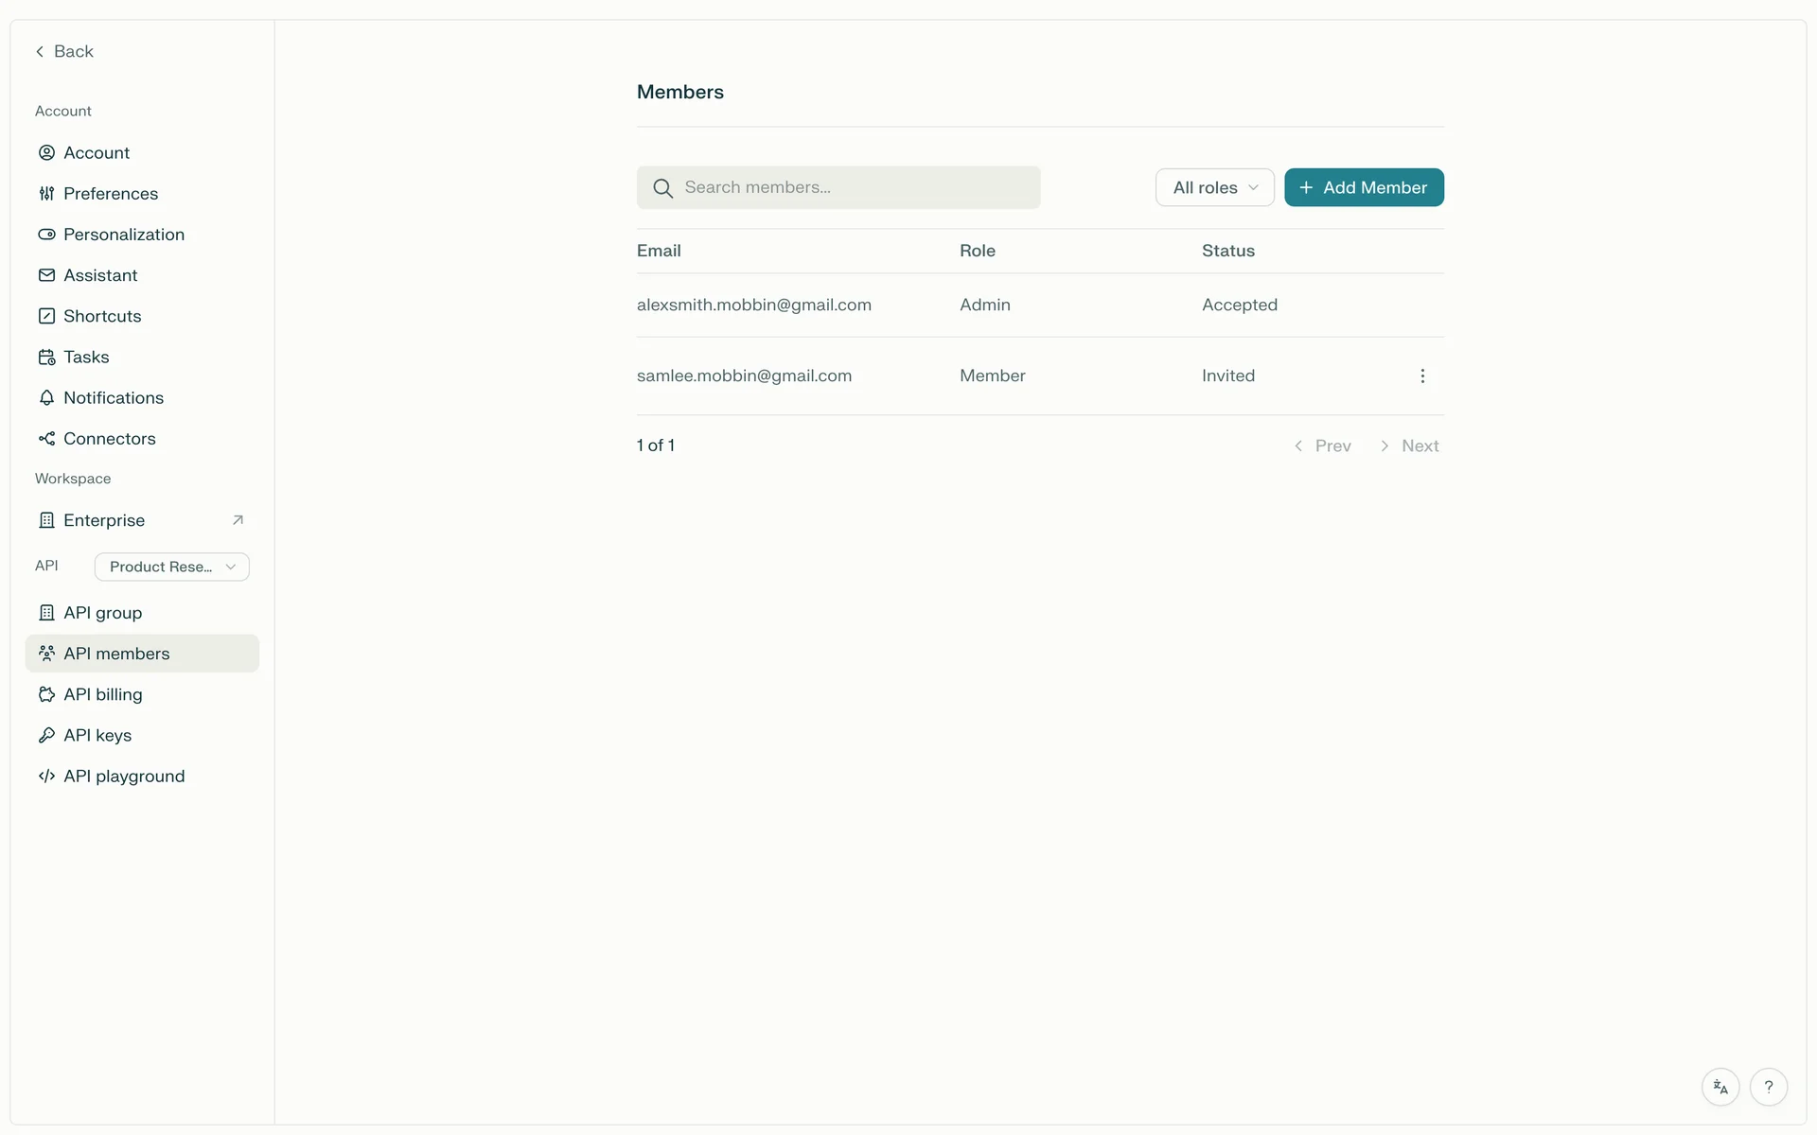The width and height of the screenshot is (1817, 1135).
Task: Click the three-dot menu for samlee.mobbin@gmail.com
Action: pos(1421,375)
